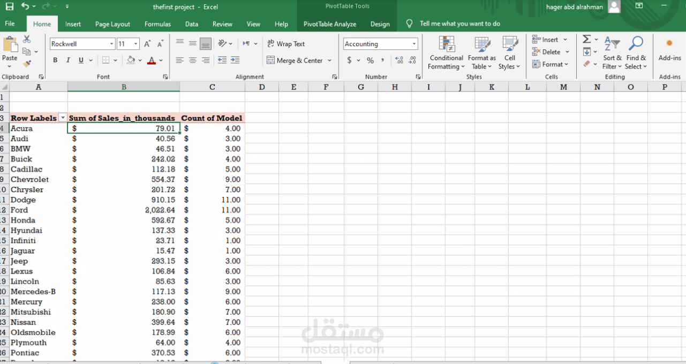The image size is (686, 364).
Task: Click the Clear eraser icon in Editing group
Action: click(587, 64)
